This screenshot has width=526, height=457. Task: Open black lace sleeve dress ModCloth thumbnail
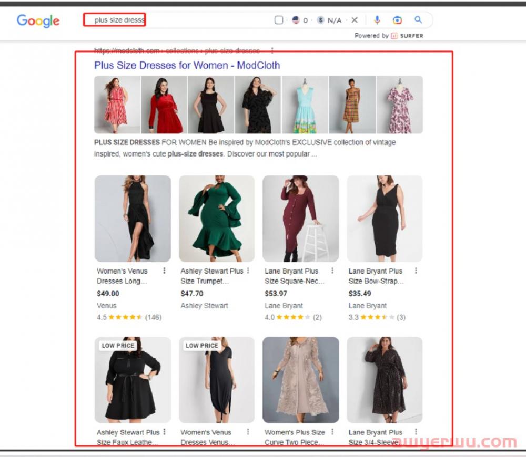click(x=258, y=105)
